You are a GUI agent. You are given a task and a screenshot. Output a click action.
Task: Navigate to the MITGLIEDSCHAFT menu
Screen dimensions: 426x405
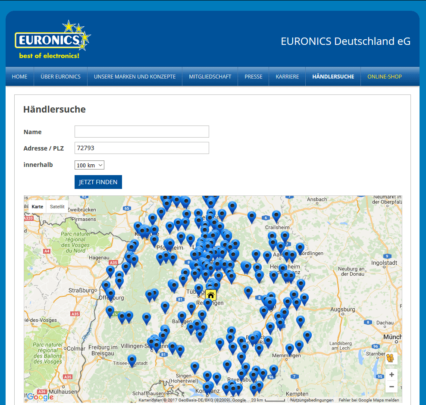tap(210, 76)
